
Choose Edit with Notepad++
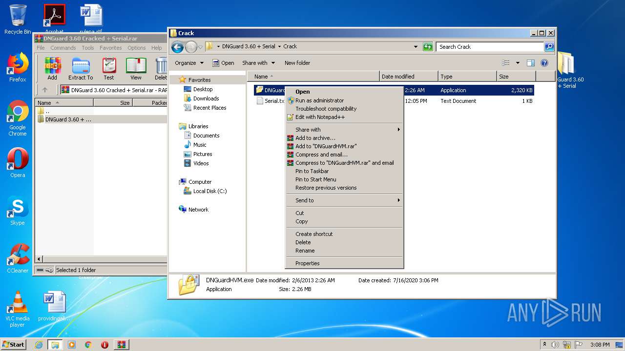click(344, 117)
